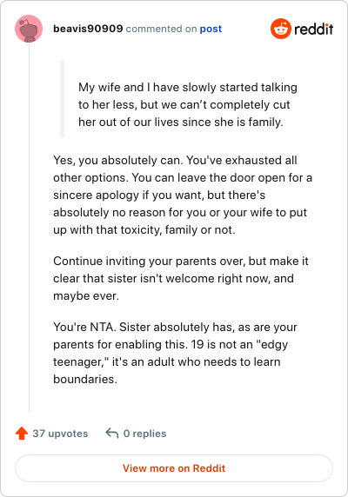Click paragraph starting 'Yes, you absolutely can'
The height and width of the screenshot is (497, 348).
pyautogui.click(x=183, y=195)
